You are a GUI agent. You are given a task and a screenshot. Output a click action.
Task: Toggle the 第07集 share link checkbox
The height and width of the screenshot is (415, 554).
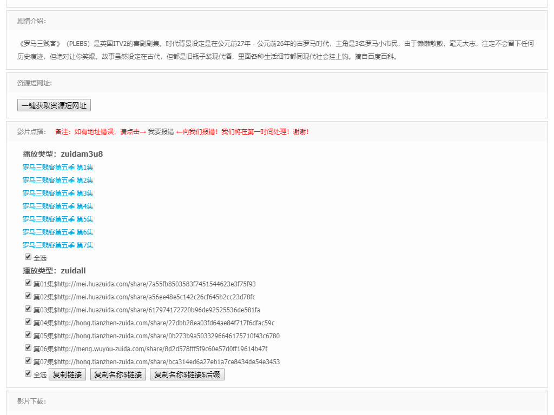click(x=28, y=360)
